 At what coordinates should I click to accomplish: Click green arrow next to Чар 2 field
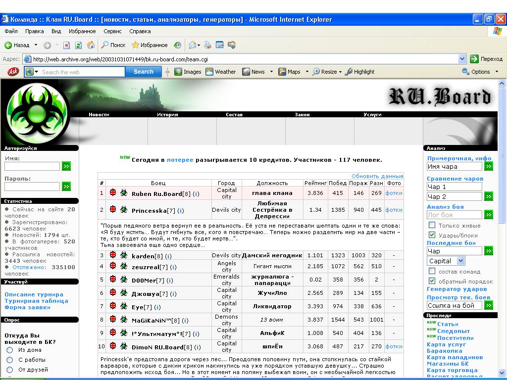[489, 196]
